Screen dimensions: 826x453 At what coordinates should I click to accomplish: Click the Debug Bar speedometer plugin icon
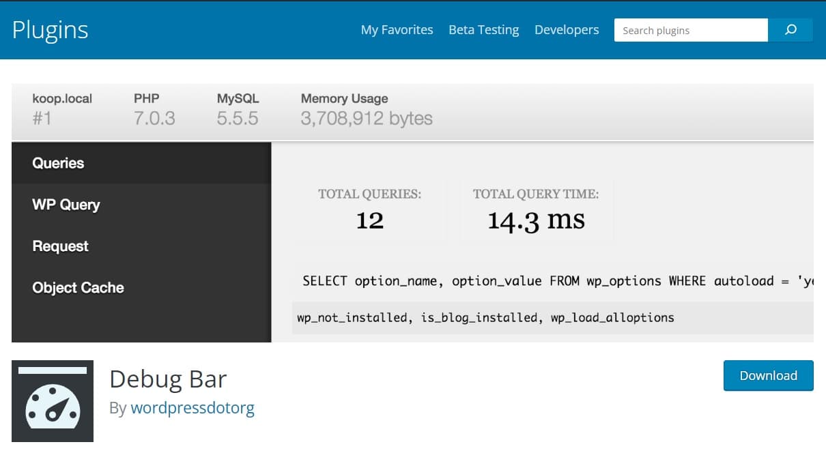point(53,401)
